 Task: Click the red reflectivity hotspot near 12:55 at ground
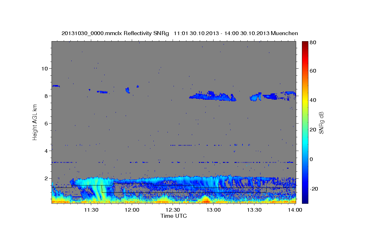pos(206,200)
